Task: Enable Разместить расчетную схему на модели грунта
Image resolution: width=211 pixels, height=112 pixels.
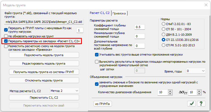Action: (6, 46)
